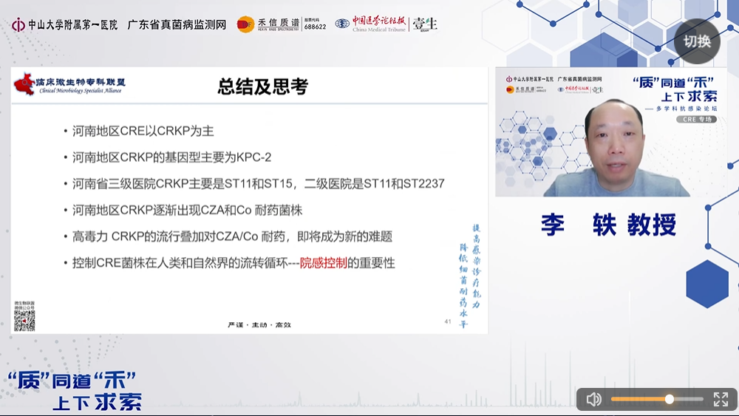Click slide title 总结及思考
Screen dimensions: 739x416
[262, 86]
